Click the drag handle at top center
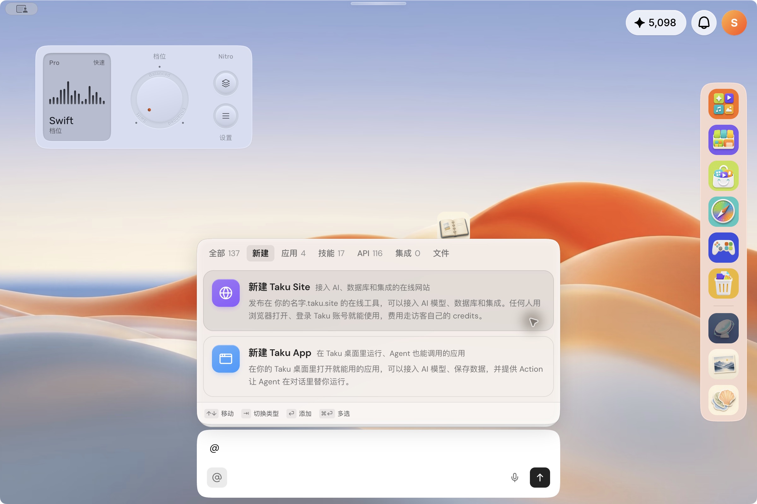Image resolution: width=757 pixels, height=504 pixels. click(378, 3)
